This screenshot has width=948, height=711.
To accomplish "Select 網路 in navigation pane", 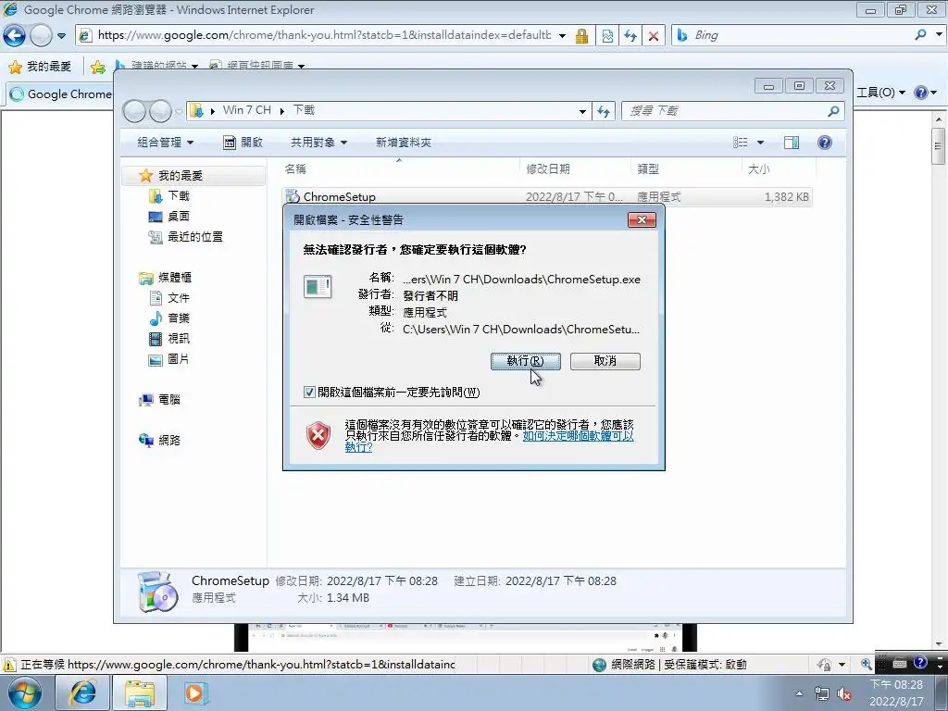I will coord(169,440).
